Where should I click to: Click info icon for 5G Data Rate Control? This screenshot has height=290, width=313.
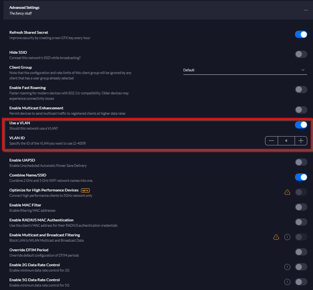coord(287,282)
